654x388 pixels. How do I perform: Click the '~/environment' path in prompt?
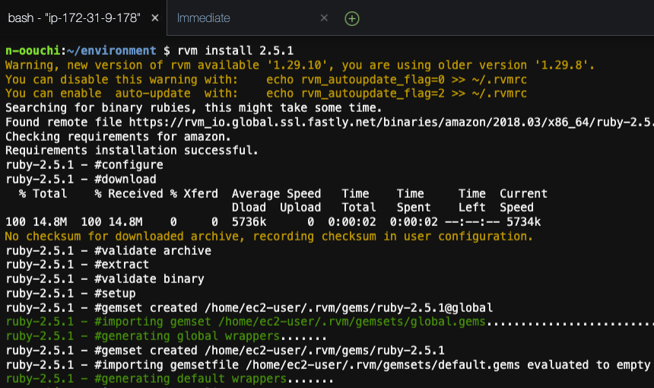111,50
